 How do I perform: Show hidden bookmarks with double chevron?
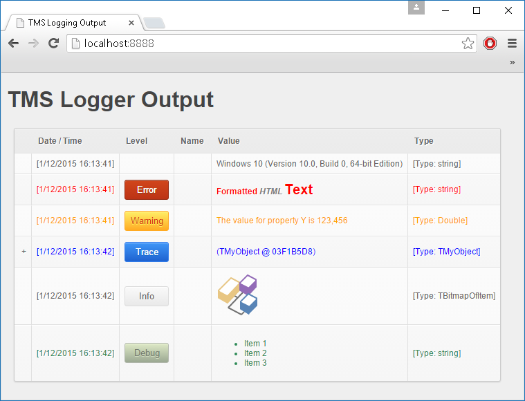pos(512,62)
